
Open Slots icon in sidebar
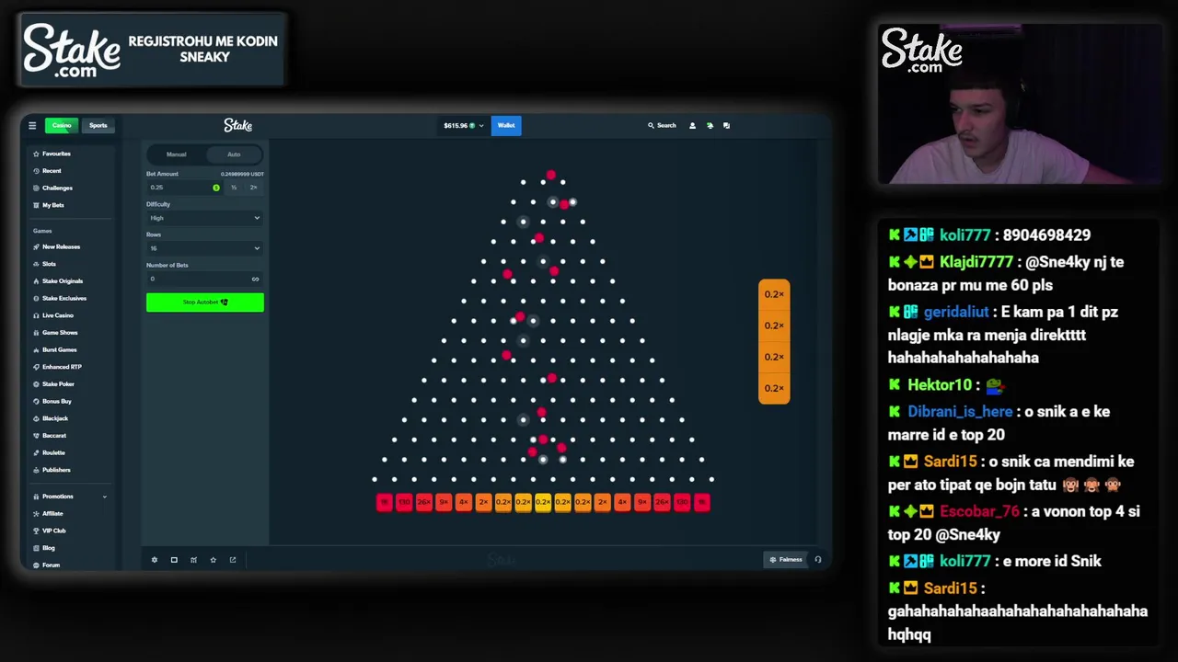[36, 264]
